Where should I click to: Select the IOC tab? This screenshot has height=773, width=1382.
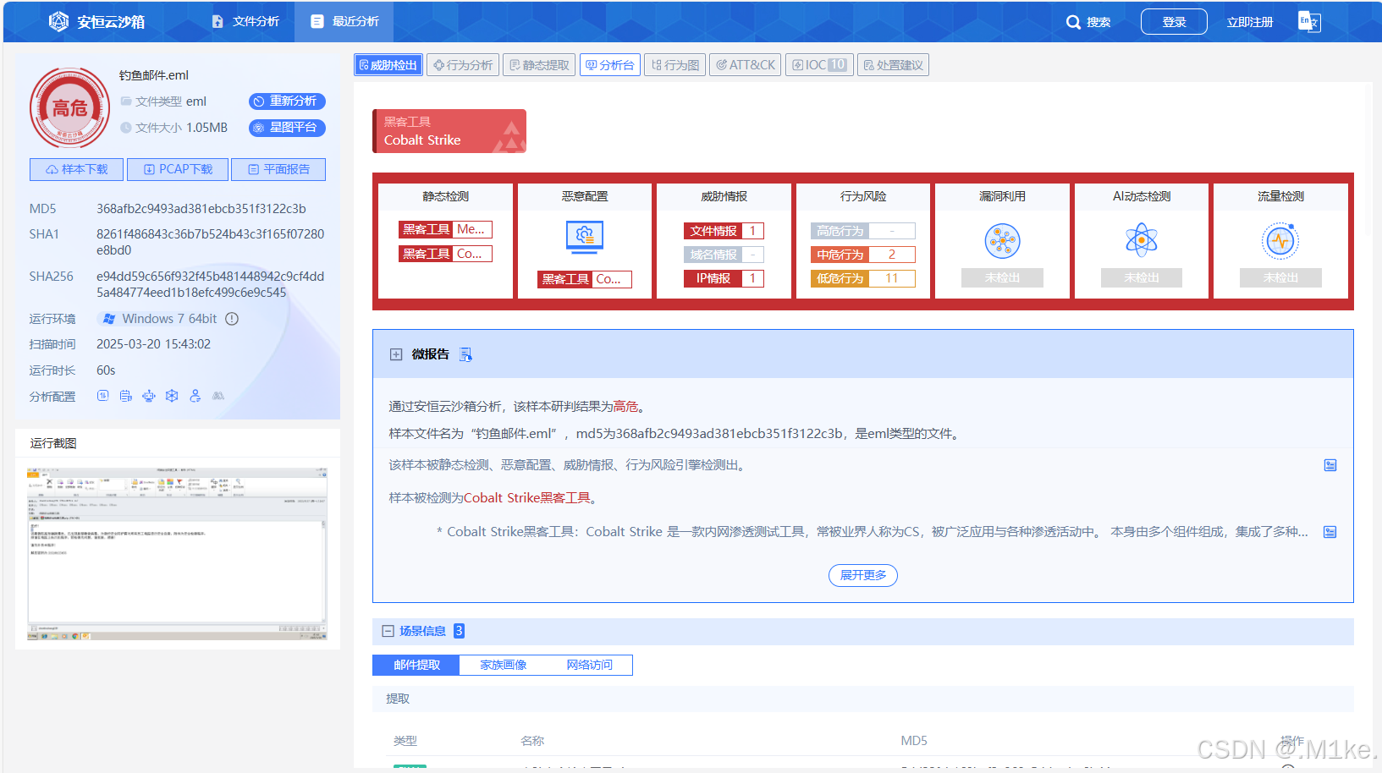(x=819, y=65)
